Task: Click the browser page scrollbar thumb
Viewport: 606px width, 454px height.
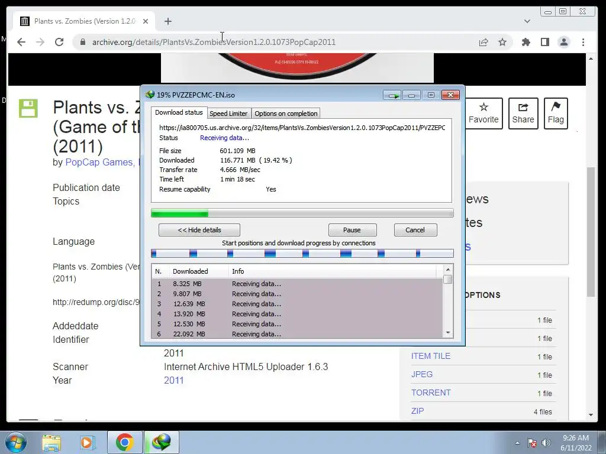Action: 591,232
